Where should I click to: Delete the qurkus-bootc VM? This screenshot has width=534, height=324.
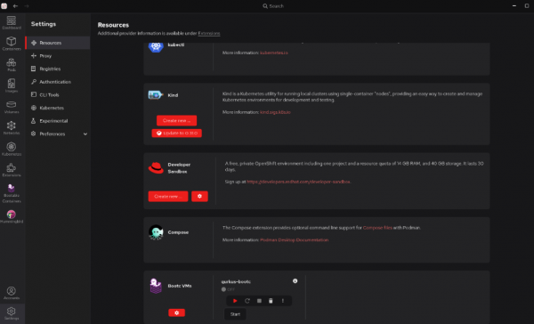271,301
